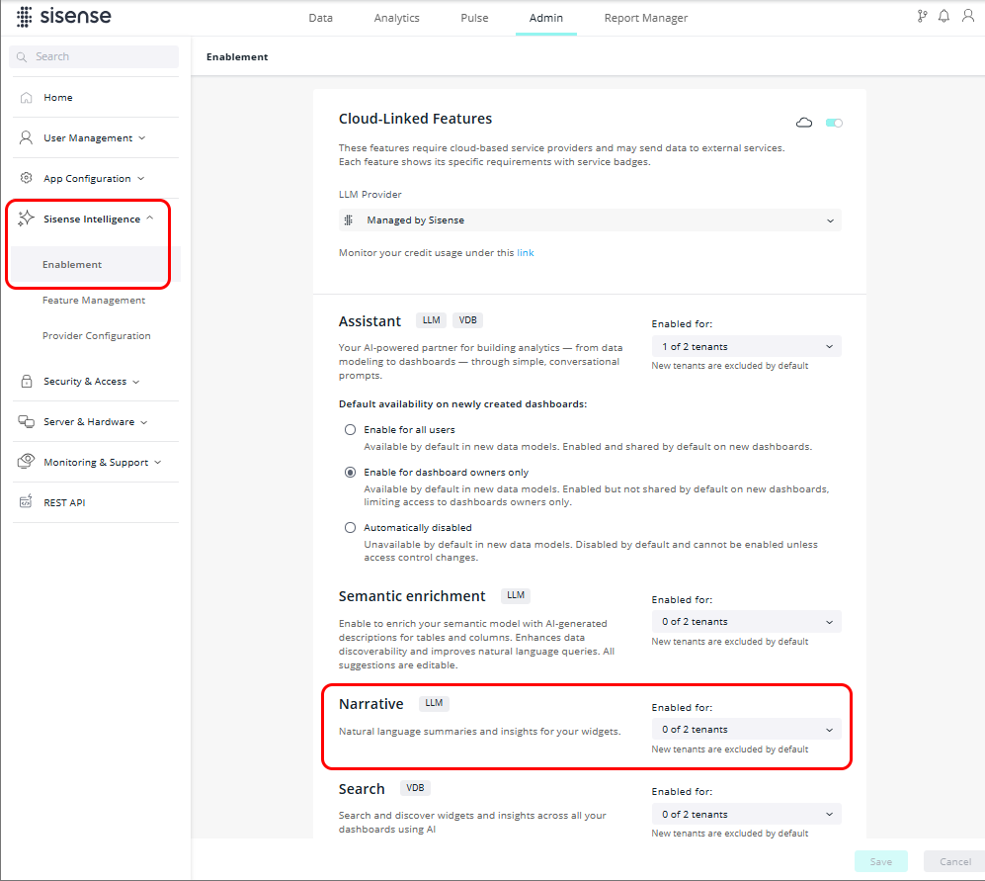Image resolution: width=985 pixels, height=881 pixels.
Task: Click in the sidebar Search field
Action: (94, 56)
